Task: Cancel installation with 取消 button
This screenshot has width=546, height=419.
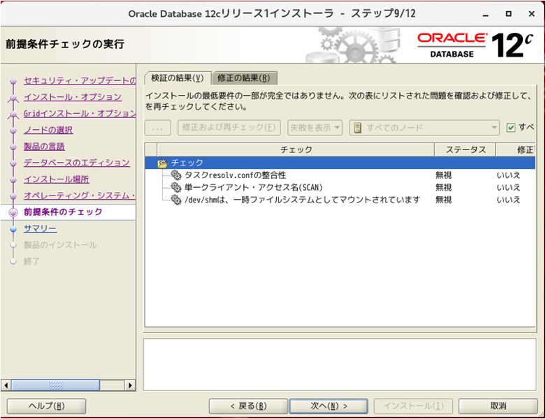Action: 498,406
